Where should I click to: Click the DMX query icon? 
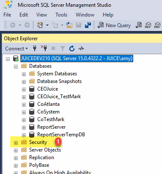click(x=157, y=25)
